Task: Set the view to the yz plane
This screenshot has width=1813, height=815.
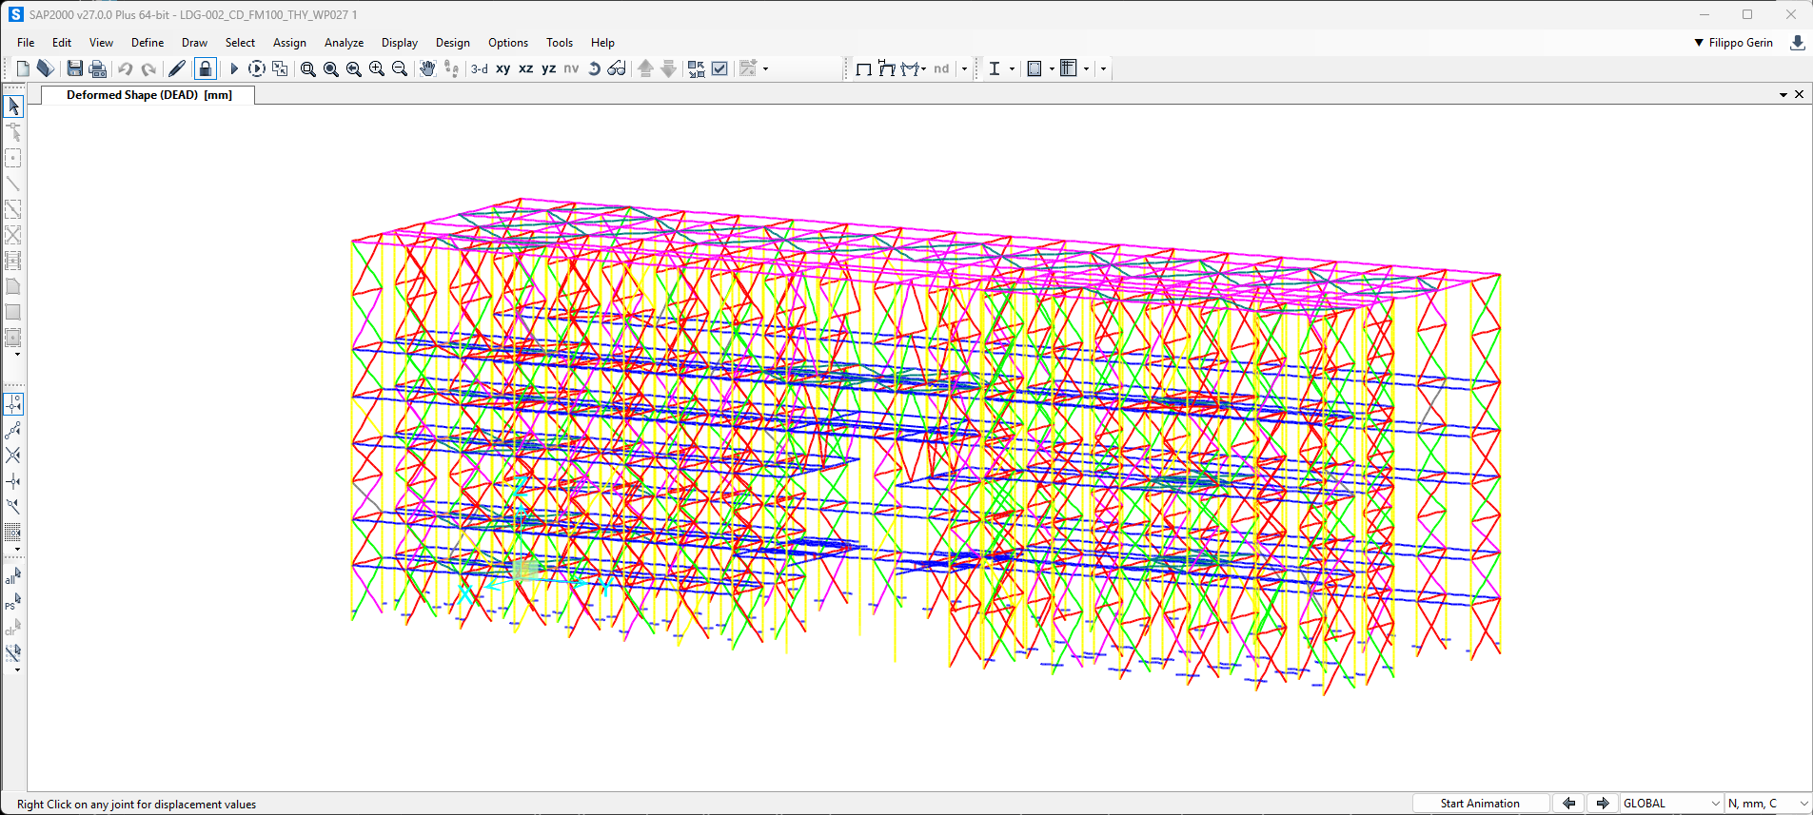Action: coord(549,68)
